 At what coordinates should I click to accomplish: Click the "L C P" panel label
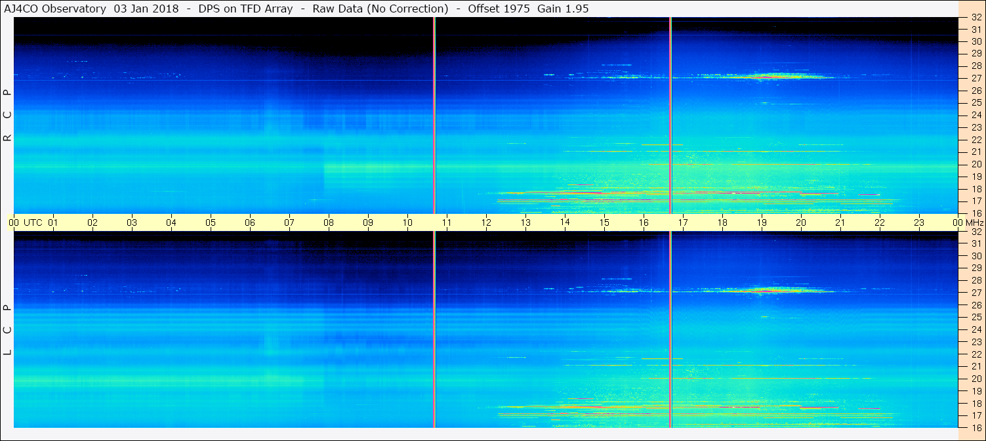click(x=8, y=329)
